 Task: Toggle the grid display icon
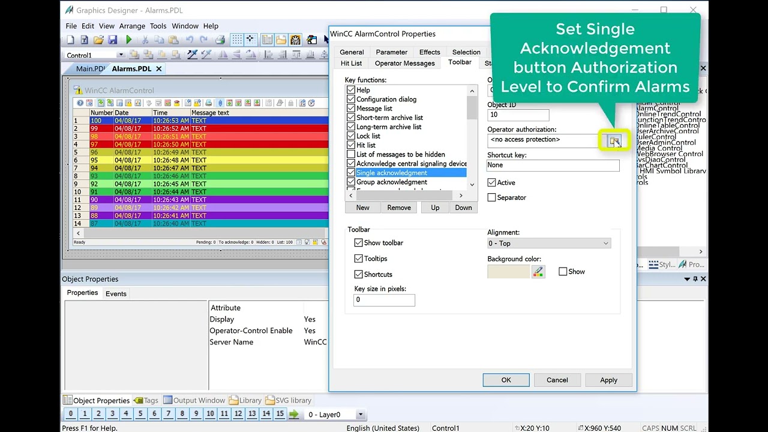point(237,40)
